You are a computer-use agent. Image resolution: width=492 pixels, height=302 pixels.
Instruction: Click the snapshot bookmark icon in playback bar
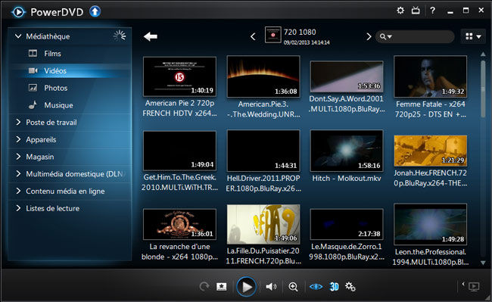pos(222,287)
